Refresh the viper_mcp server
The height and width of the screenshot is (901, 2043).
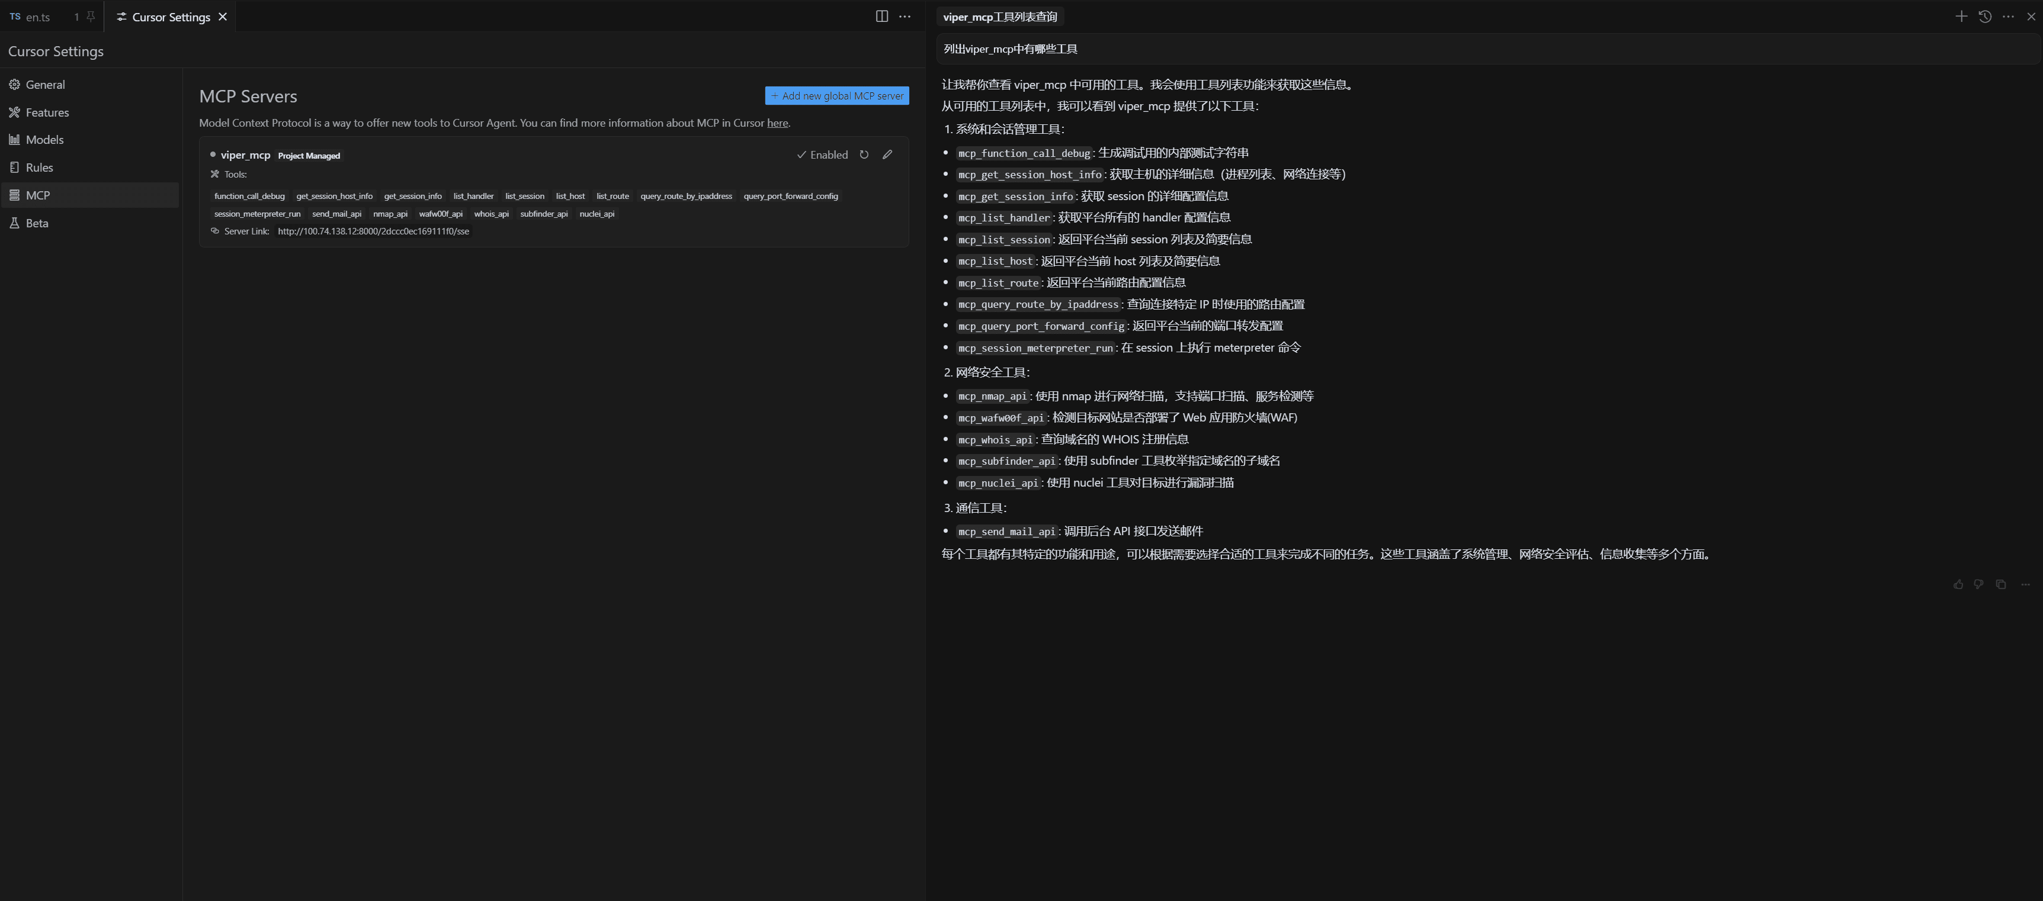[864, 155]
